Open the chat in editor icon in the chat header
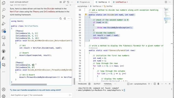This screenshot has width=174, height=98. click(x=64, y=2)
